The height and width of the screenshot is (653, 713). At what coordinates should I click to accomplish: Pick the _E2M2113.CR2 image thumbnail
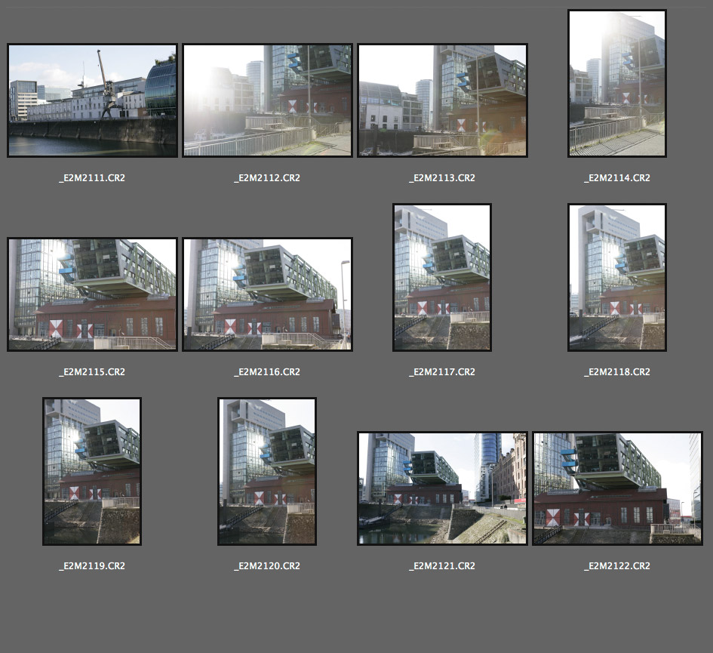tap(442, 100)
